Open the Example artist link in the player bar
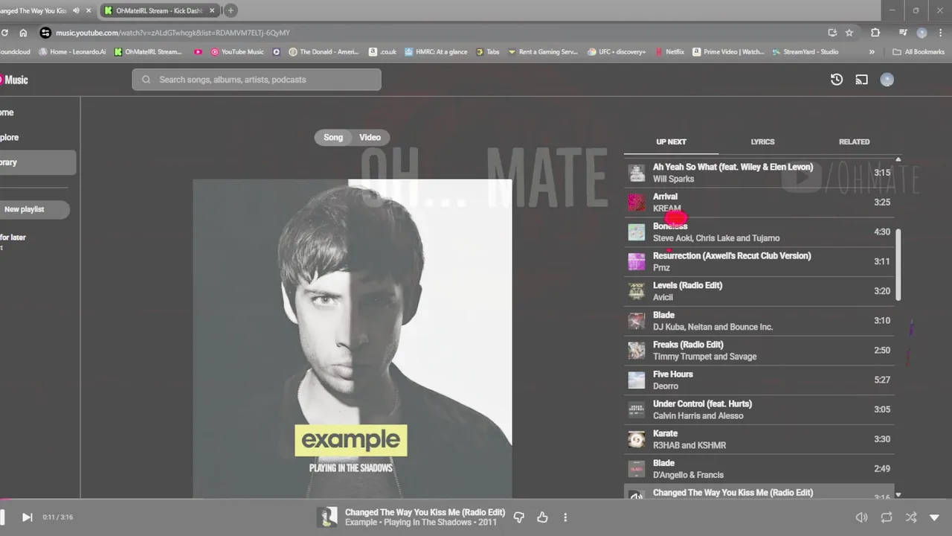 pos(361,523)
